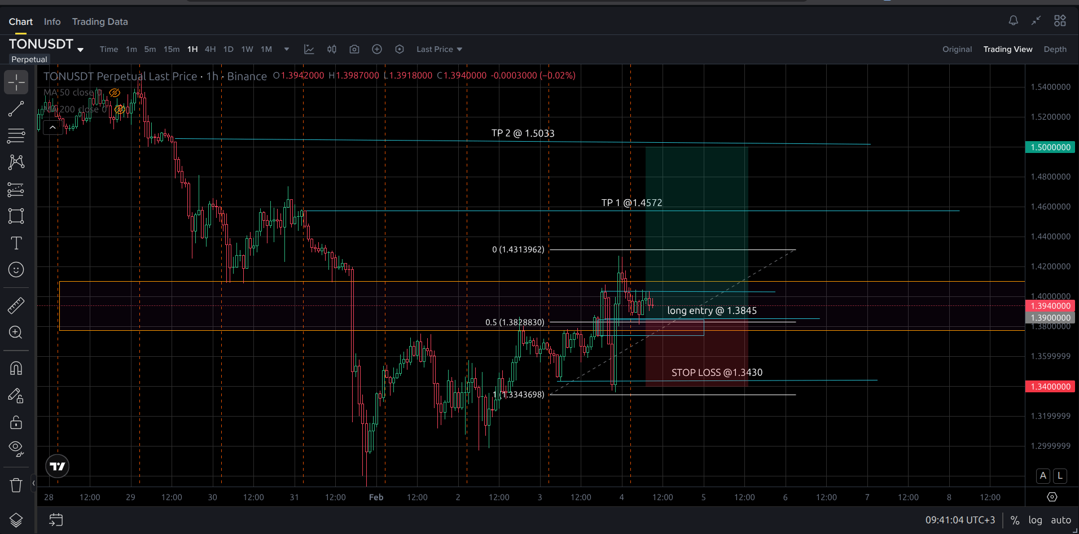Image resolution: width=1079 pixels, height=534 pixels.
Task: Click the add compare plus icon
Action: tap(377, 49)
